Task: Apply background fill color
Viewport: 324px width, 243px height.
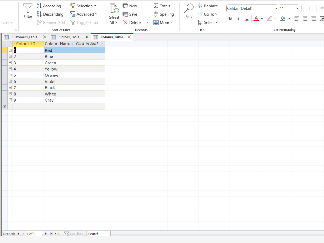Action: (283, 18)
